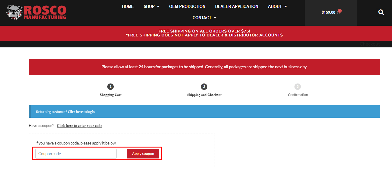
Task: Click 'Click here to enter your code'
Action: point(79,126)
